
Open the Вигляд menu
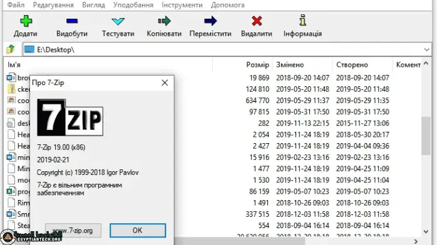click(x=94, y=5)
